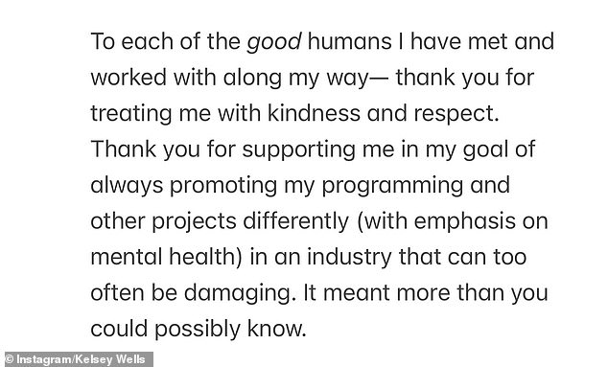
Task: Click the word "respect."
Action: (x=456, y=114)
